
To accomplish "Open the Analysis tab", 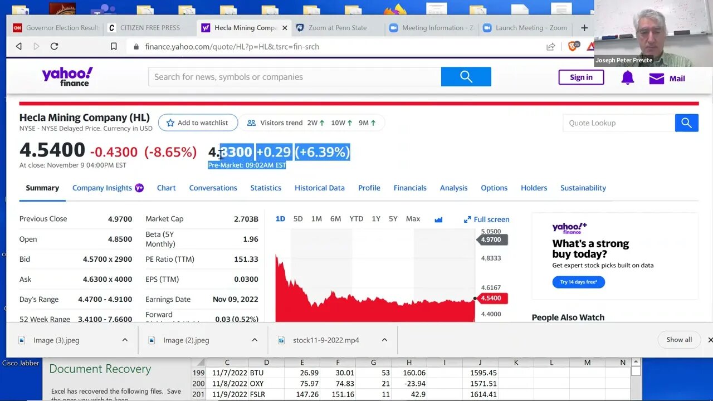I will tap(454, 188).
